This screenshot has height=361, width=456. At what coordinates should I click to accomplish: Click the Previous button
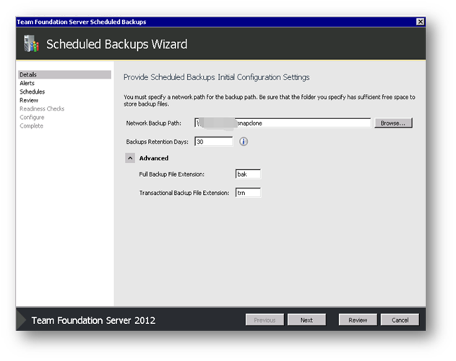coord(264,320)
